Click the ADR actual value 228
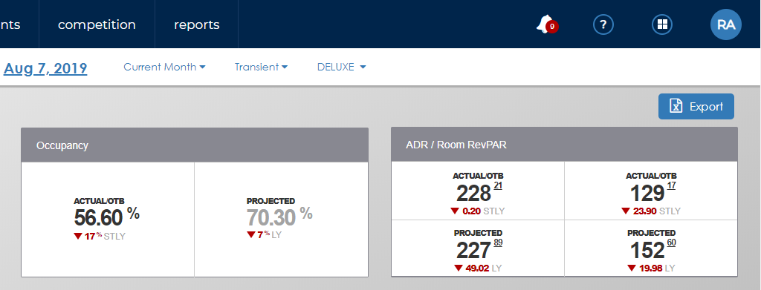This screenshot has width=761, height=290. pyautogui.click(x=473, y=194)
